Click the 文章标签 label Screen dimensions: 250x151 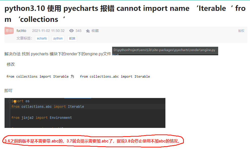tap(24, 38)
